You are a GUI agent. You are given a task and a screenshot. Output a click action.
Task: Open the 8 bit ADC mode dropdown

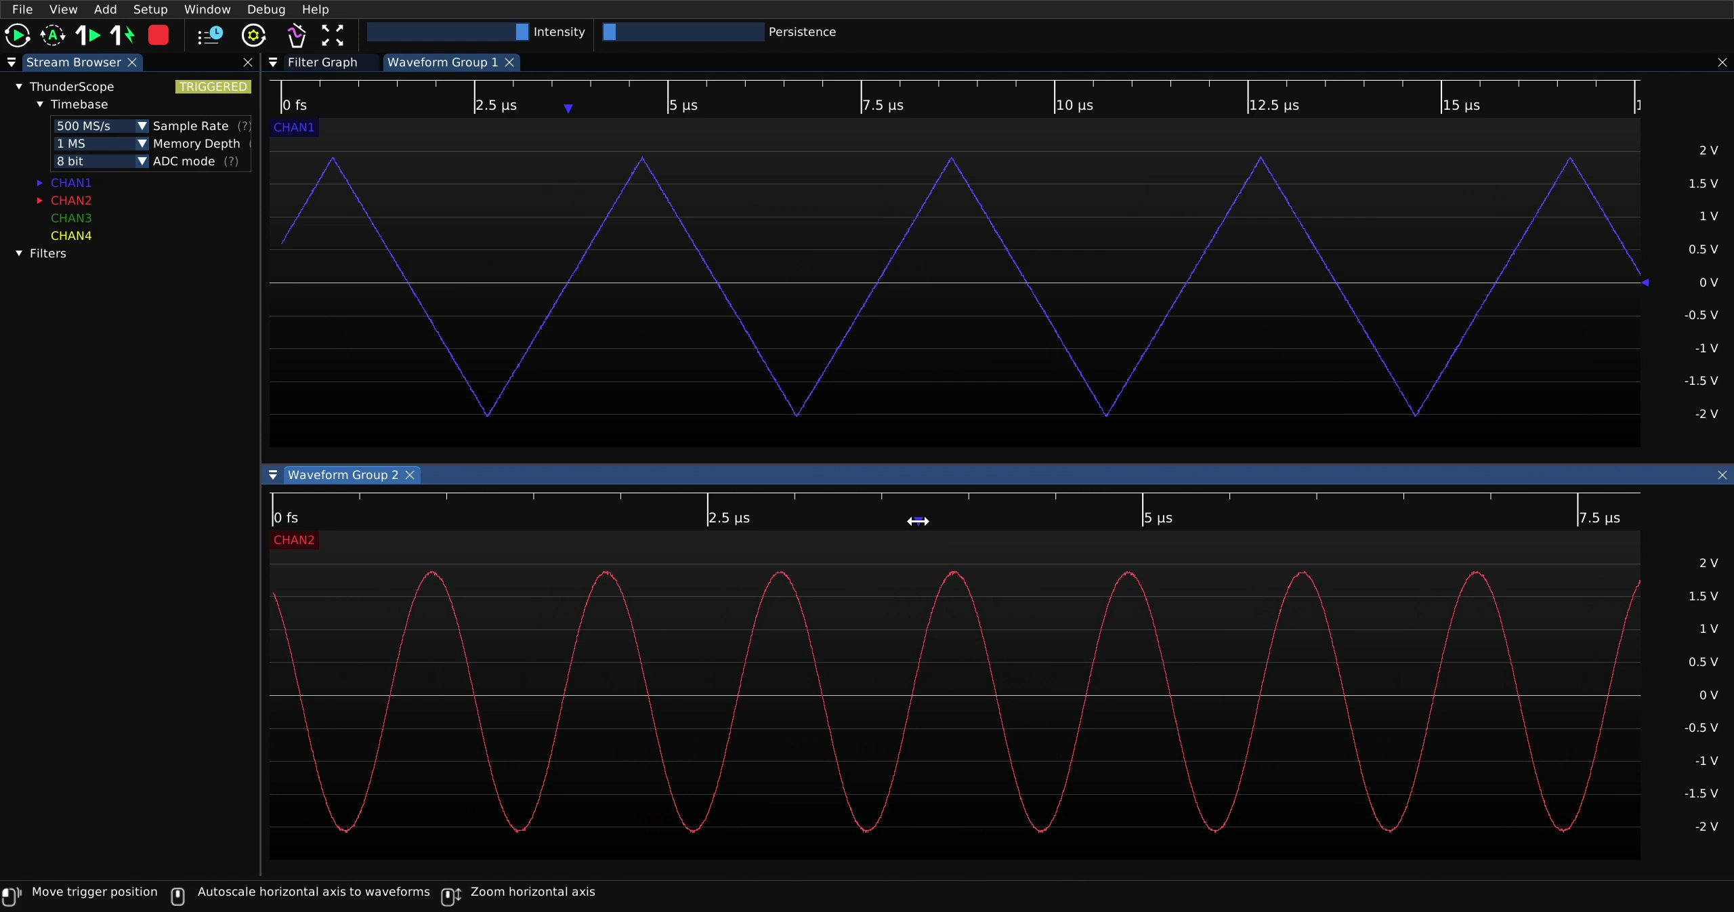pos(101,161)
